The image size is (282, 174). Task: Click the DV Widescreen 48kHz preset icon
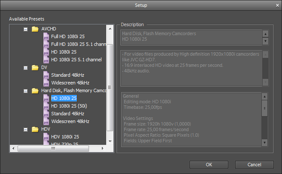click(46, 83)
